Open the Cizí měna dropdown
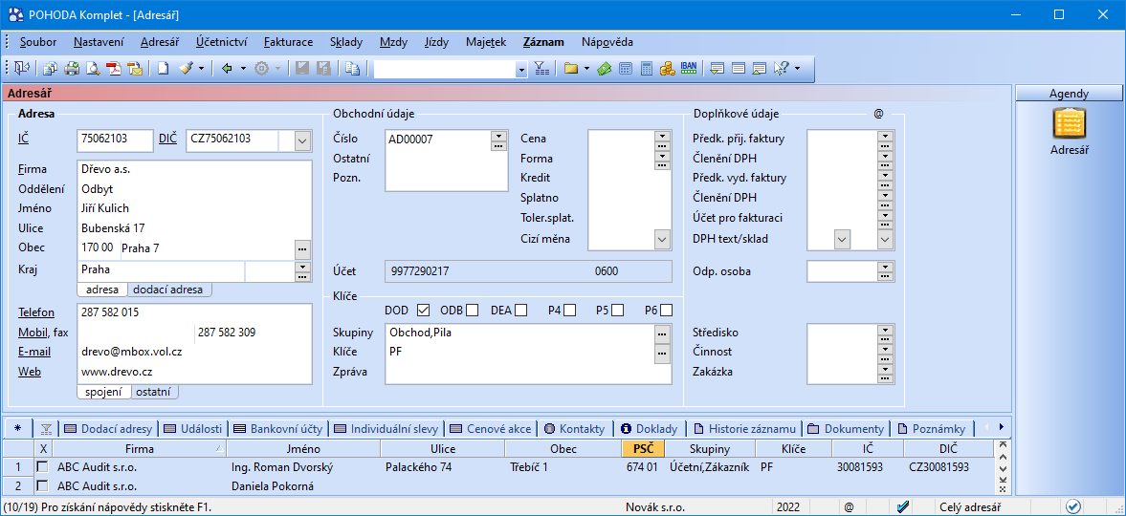The image size is (1126, 516). (662, 239)
